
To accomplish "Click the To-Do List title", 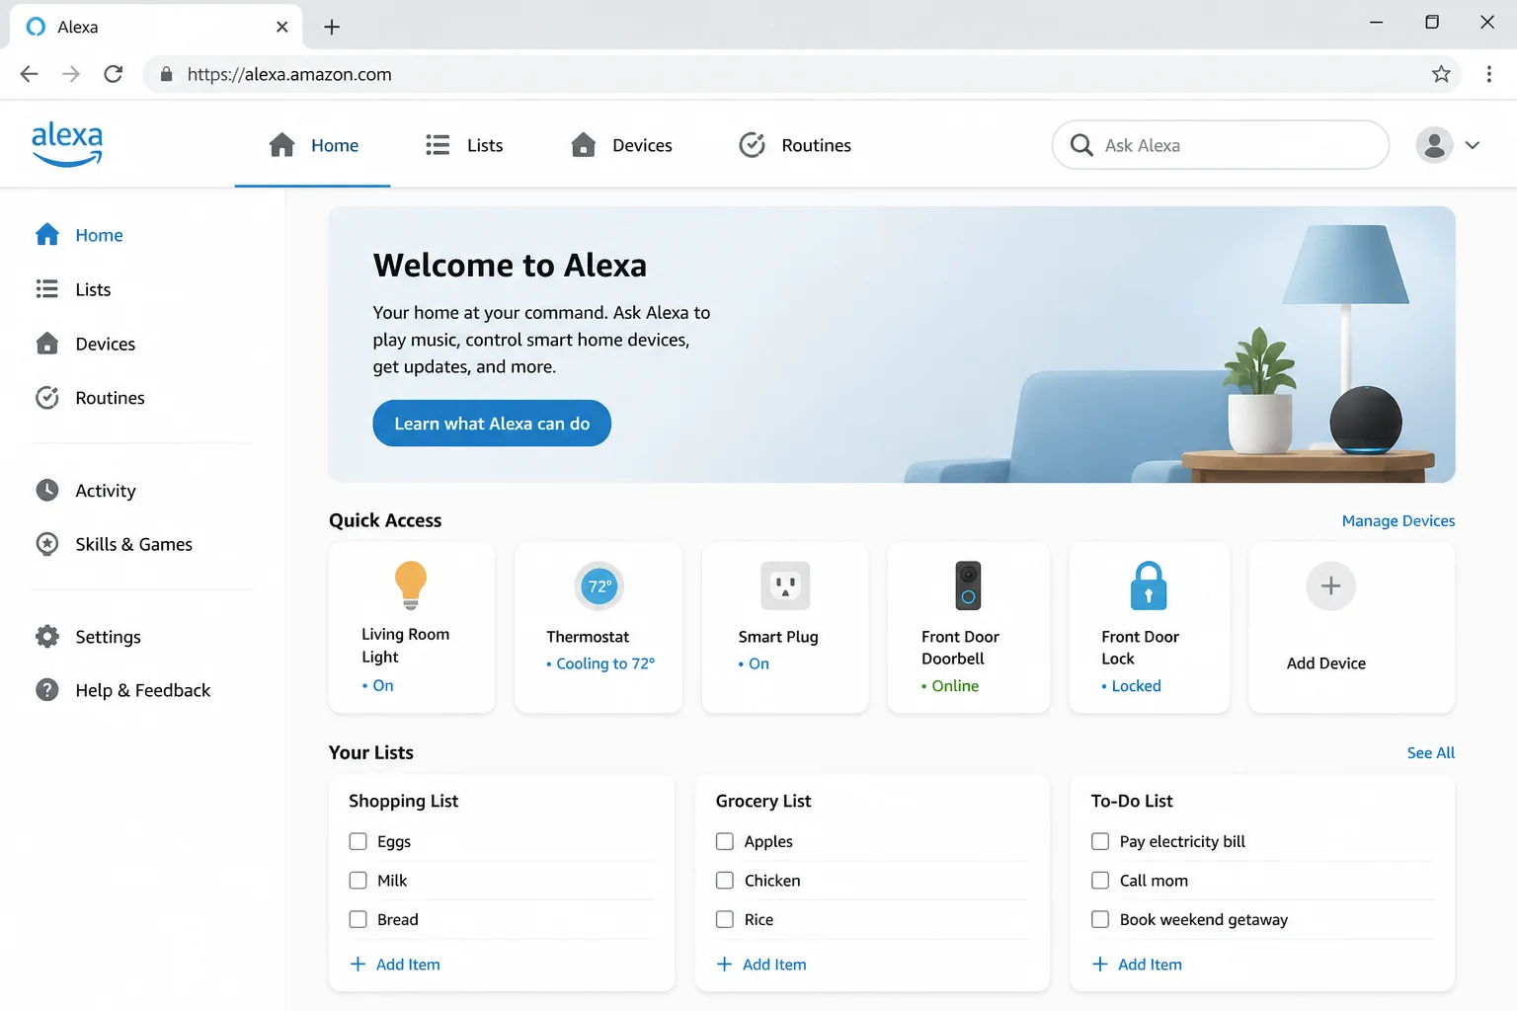I will pyautogui.click(x=1132, y=801).
